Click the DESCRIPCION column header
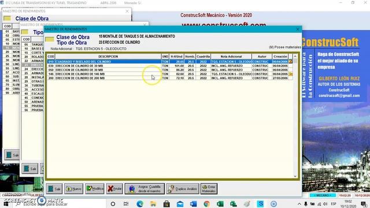 (x=108, y=57)
